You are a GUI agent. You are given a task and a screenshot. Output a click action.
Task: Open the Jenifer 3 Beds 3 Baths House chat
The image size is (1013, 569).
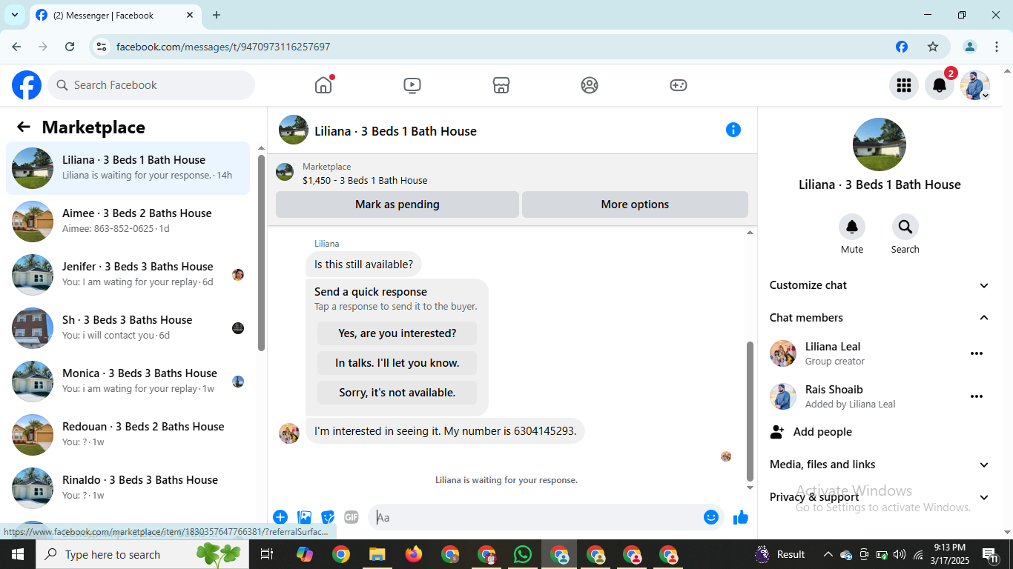(128, 275)
